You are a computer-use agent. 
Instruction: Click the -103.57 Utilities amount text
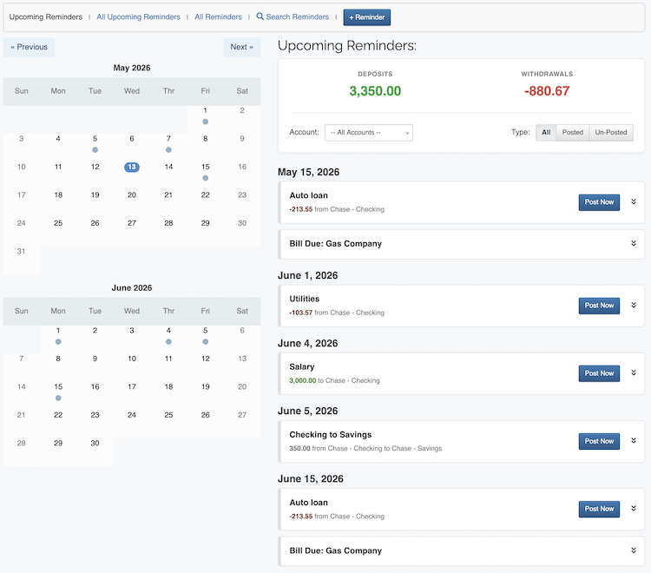click(301, 313)
